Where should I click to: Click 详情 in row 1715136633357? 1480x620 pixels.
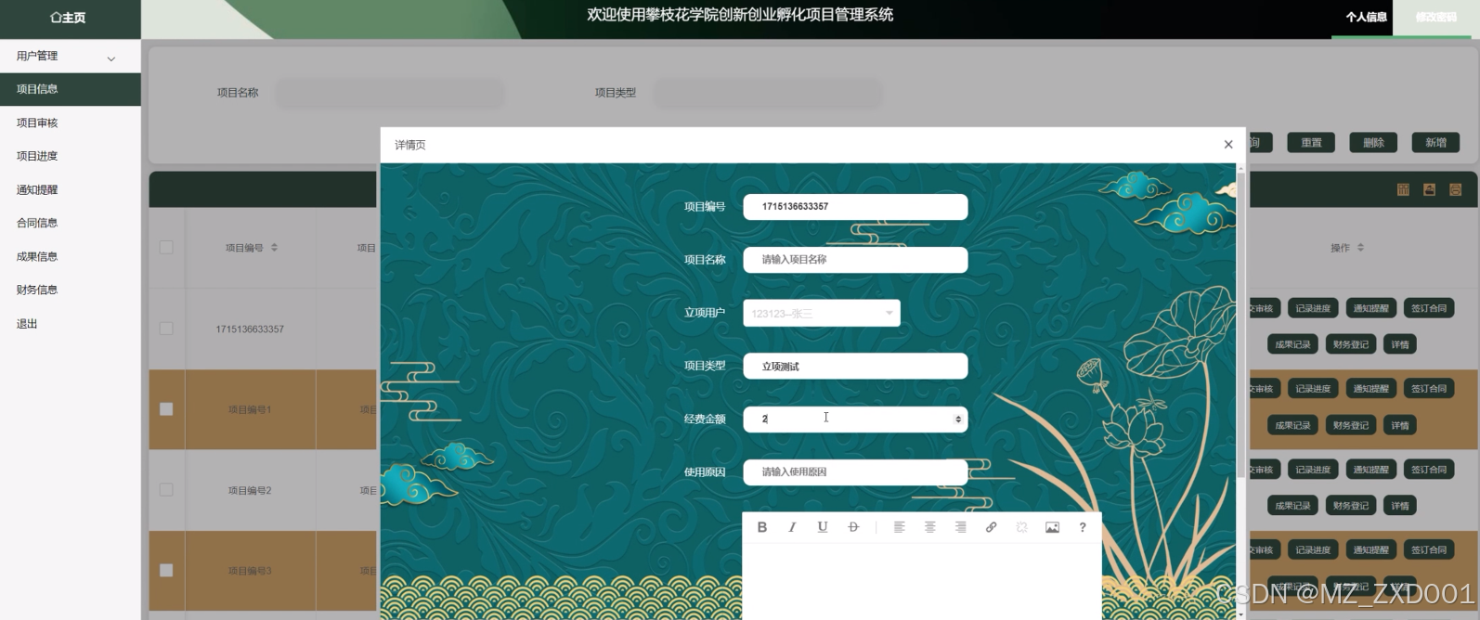pyautogui.click(x=1400, y=344)
